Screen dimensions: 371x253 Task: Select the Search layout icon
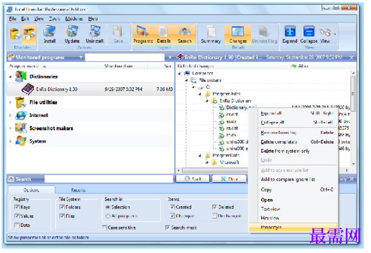tap(184, 32)
